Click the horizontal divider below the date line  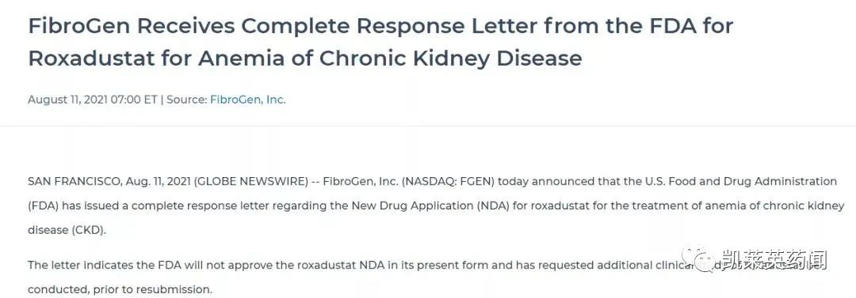coord(428,126)
